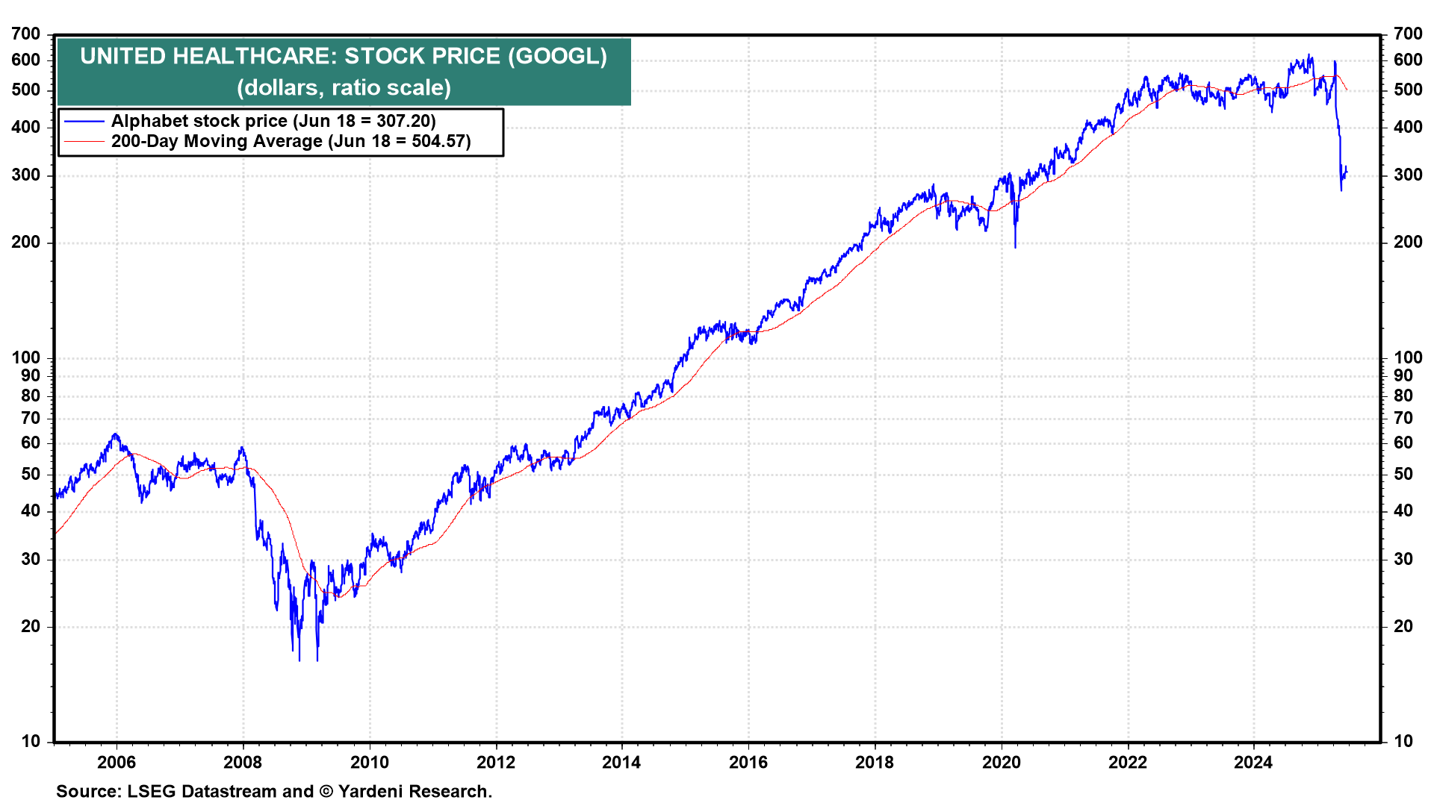Click the 2006 x-axis label
Screen dimensions: 1434x806
[x=117, y=762]
